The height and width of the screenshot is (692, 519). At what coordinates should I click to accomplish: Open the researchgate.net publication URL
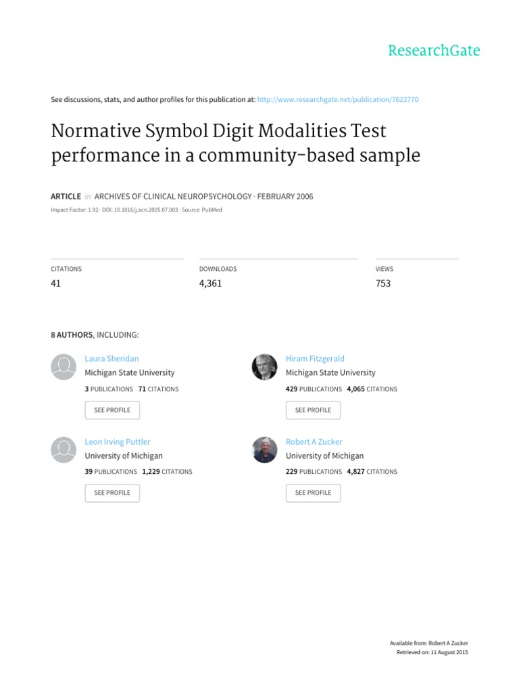coord(338,99)
